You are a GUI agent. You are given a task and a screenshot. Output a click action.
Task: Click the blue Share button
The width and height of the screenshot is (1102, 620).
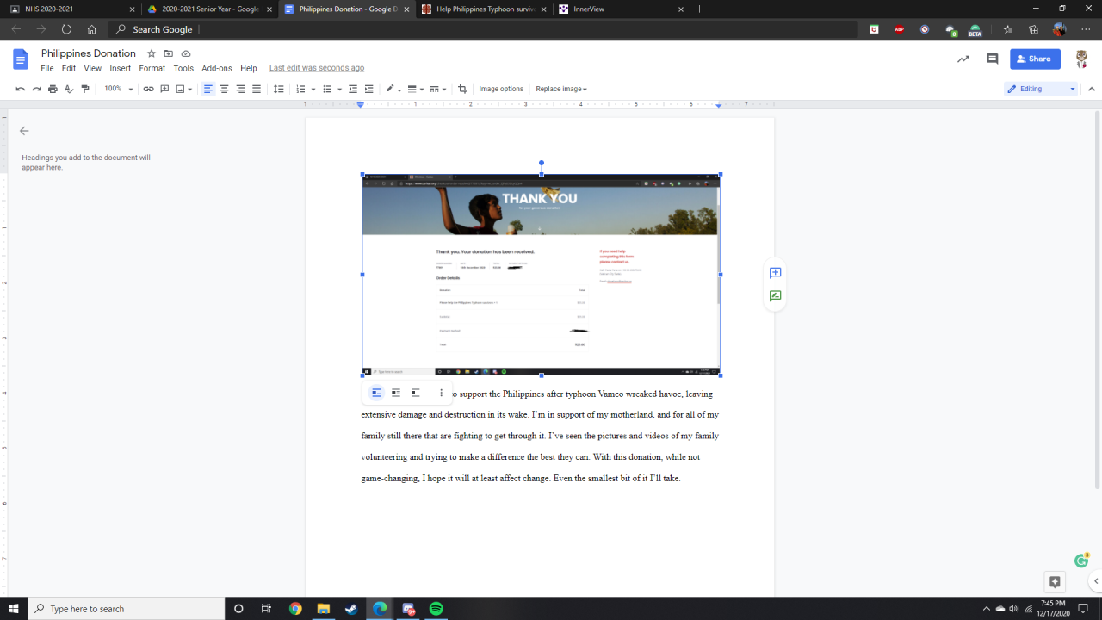1035,59
